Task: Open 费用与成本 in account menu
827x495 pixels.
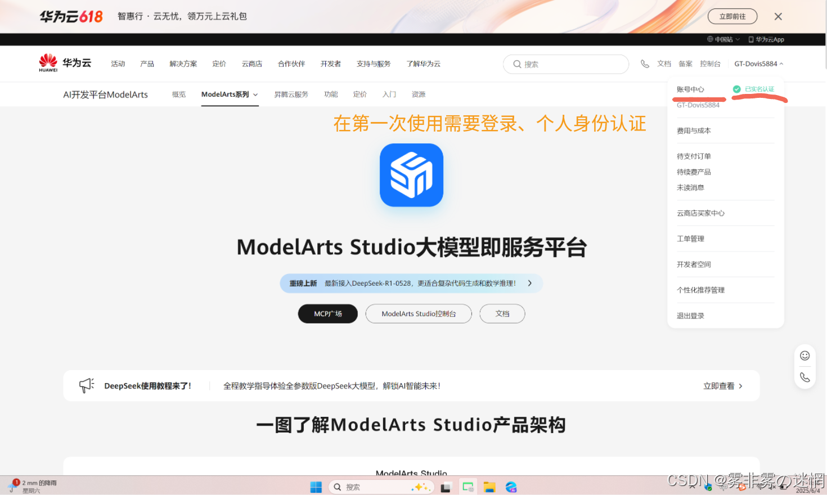Action: point(694,130)
